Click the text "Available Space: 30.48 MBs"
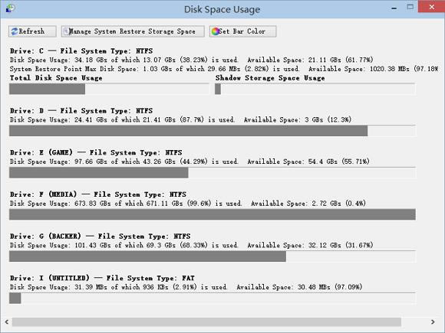Image resolution: width=445 pixels, height=333 pixels. (283, 287)
